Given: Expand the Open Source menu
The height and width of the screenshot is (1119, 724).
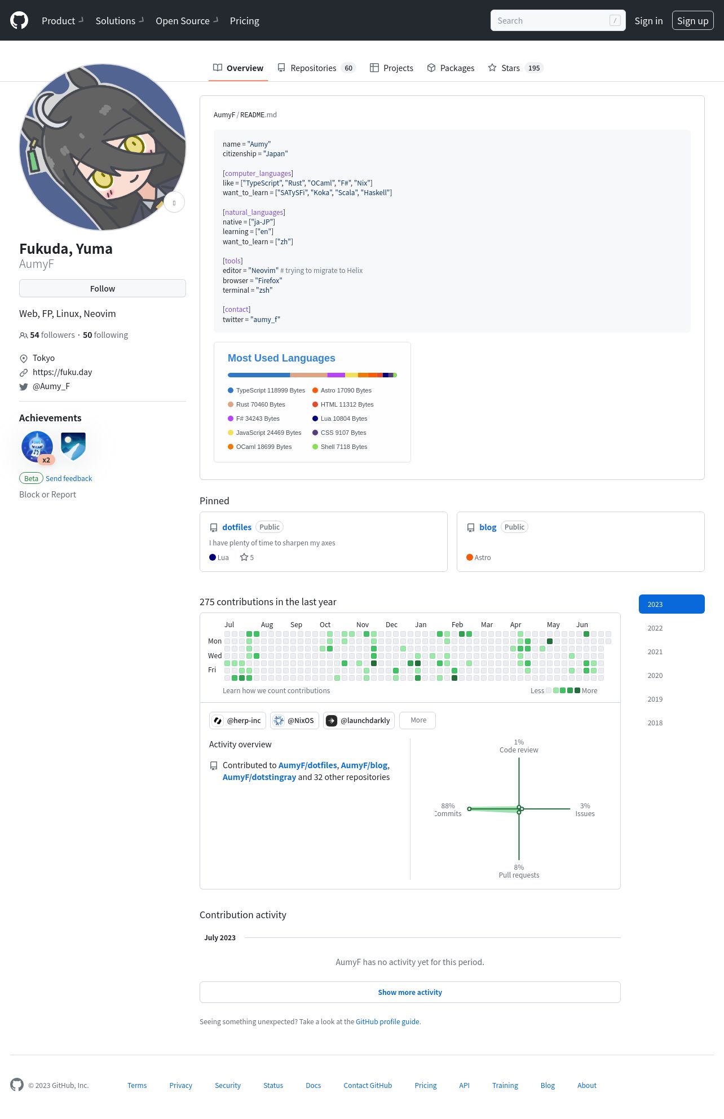Looking at the screenshot, I should pos(187,21).
